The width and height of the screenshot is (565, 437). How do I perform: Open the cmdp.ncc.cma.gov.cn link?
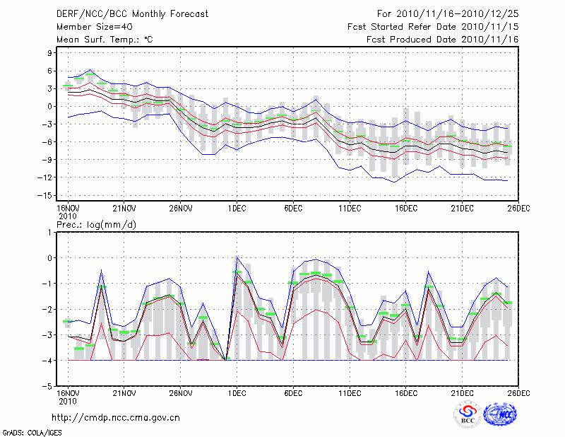coord(116,417)
